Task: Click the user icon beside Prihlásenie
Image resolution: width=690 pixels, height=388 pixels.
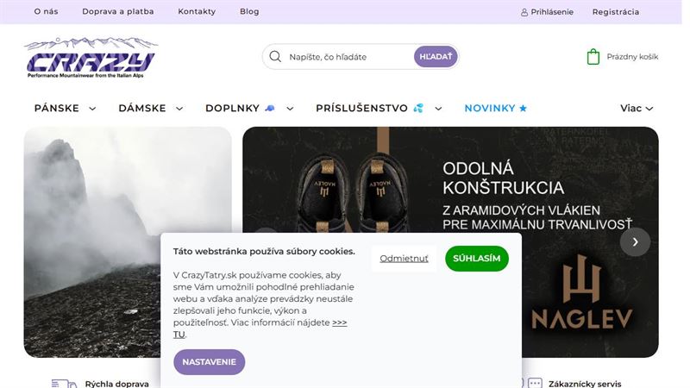Action: [x=524, y=12]
